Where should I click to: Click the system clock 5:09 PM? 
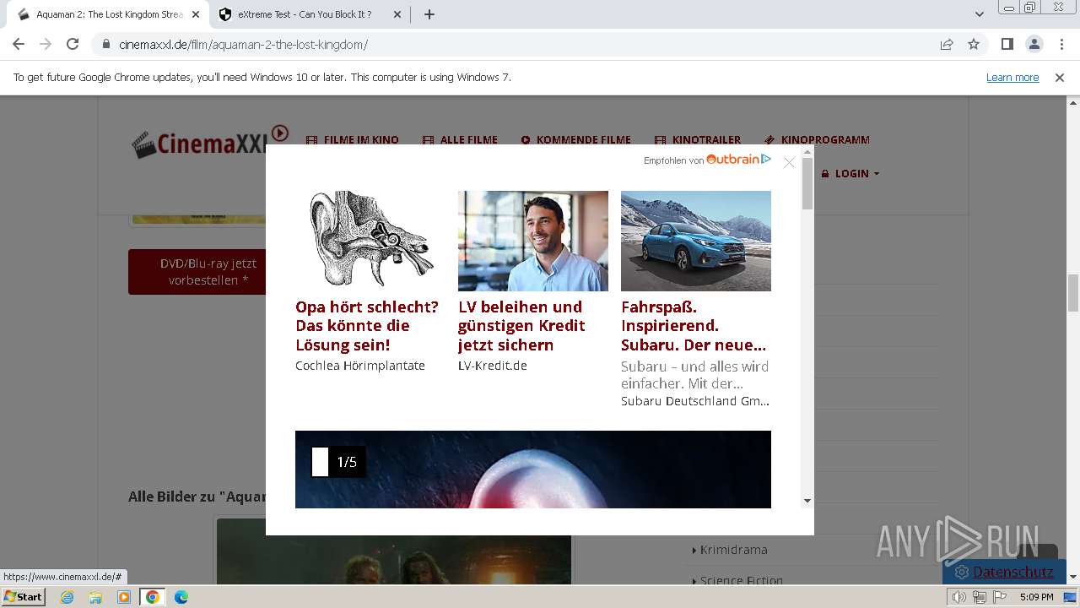[x=1037, y=597]
